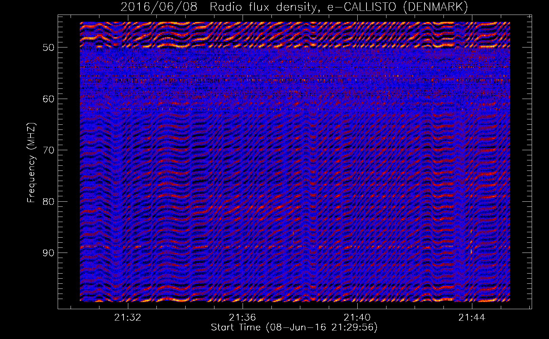Image resolution: width=549 pixels, height=339 pixels.
Task: Click the 90 frequency tick label
Action: [x=48, y=253]
